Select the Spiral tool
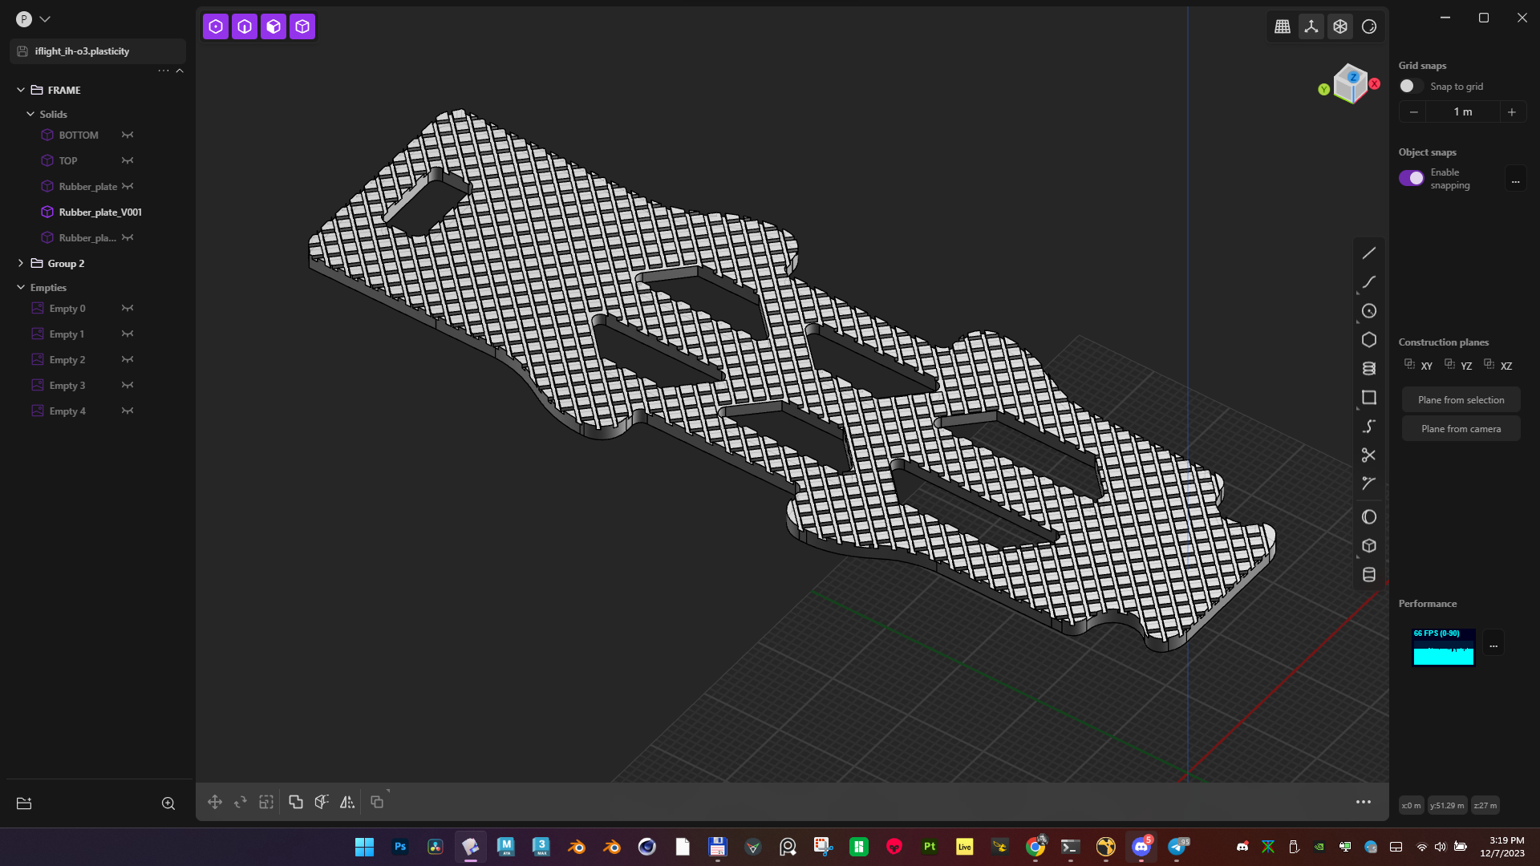Image resolution: width=1540 pixels, height=866 pixels. (x=1369, y=369)
